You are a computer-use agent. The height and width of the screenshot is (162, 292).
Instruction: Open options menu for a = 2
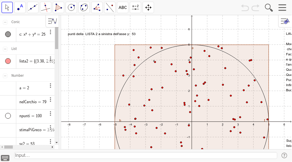click(x=50, y=86)
